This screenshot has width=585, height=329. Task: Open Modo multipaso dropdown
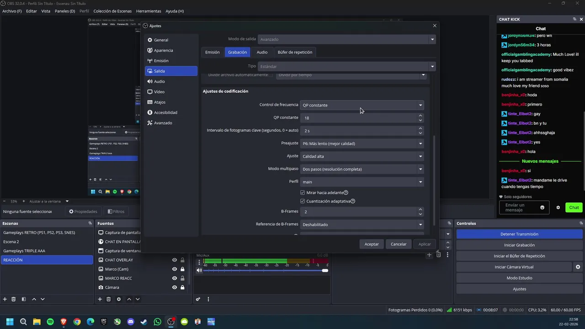coord(362,169)
